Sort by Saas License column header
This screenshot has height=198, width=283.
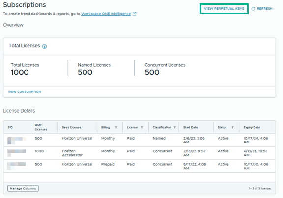[x=71, y=127]
